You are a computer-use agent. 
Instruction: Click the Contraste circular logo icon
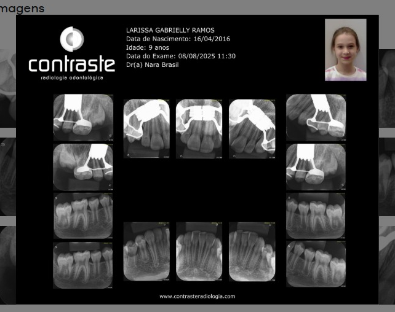(72, 39)
